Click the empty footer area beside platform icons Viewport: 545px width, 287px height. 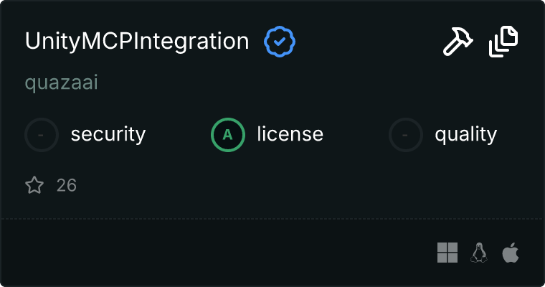(x=215, y=253)
